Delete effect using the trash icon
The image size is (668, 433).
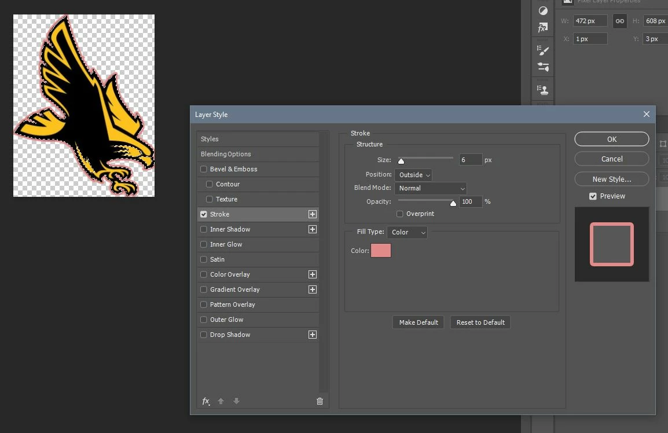pos(320,401)
